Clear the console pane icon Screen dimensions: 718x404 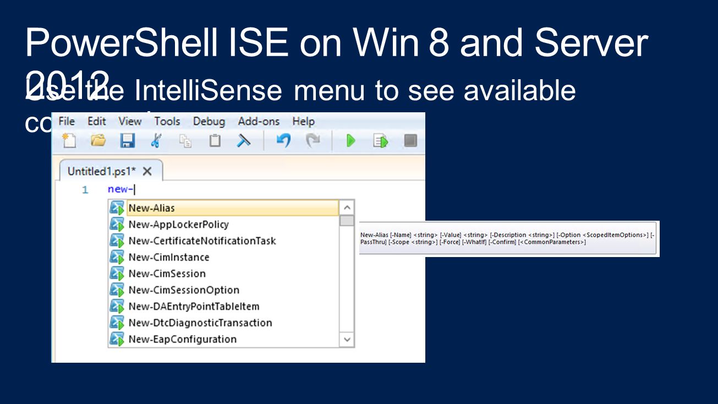pyautogui.click(x=244, y=140)
